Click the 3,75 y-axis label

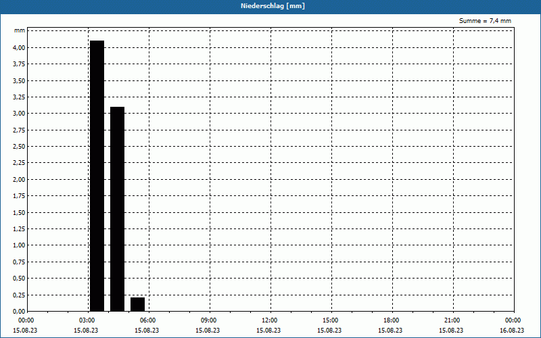pyautogui.click(x=19, y=64)
